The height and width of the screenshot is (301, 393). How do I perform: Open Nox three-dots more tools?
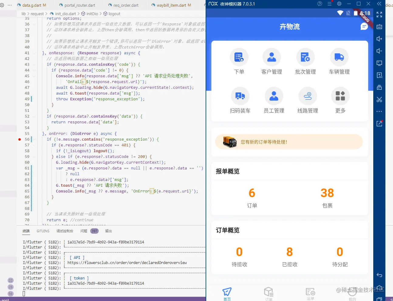379,112
